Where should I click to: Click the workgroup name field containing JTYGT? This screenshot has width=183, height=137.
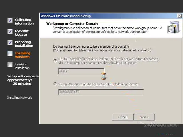coord(81,71)
